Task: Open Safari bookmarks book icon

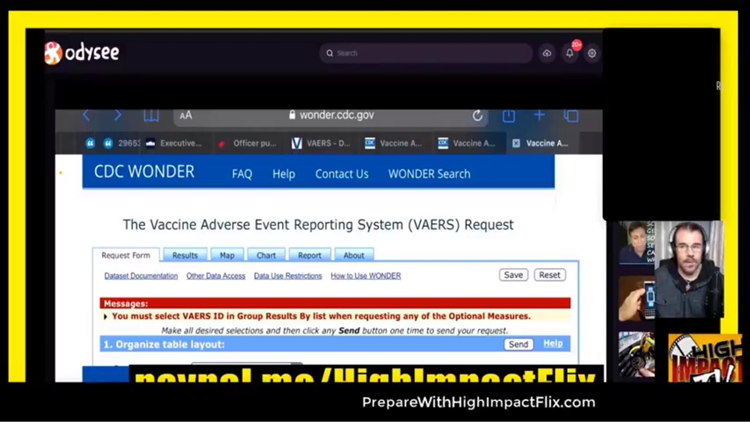Action: pyautogui.click(x=151, y=115)
